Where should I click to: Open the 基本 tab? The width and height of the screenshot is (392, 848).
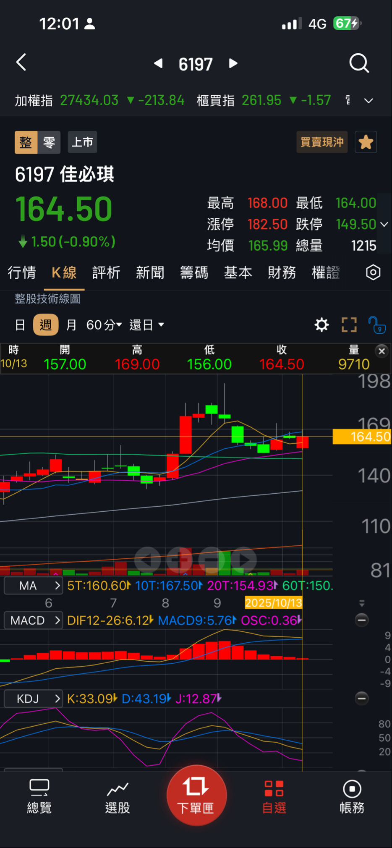[238, 272]
